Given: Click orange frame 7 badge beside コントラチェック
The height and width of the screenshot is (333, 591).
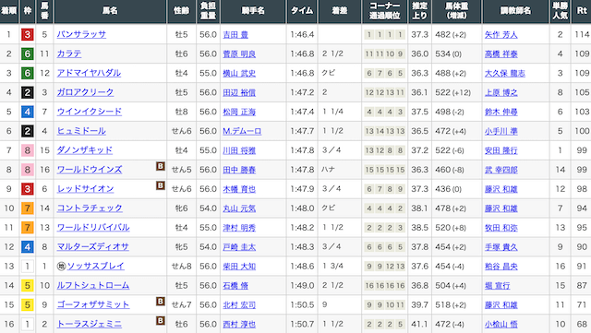Looking at the screenshot, I should click(x=27, y=208).
